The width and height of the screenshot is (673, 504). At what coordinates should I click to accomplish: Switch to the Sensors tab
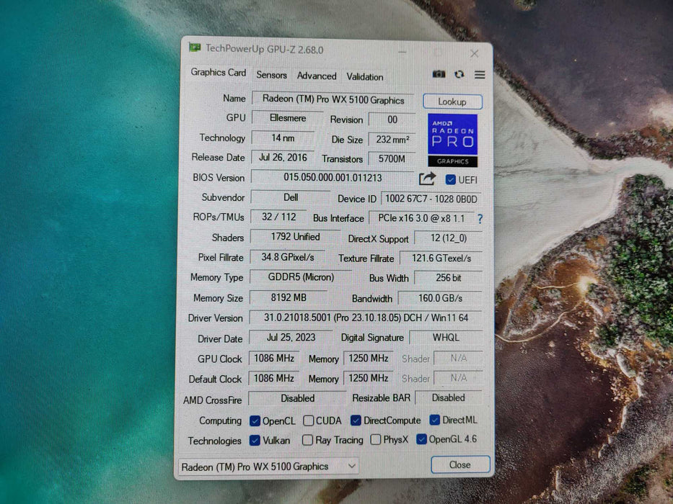point(271,75)
